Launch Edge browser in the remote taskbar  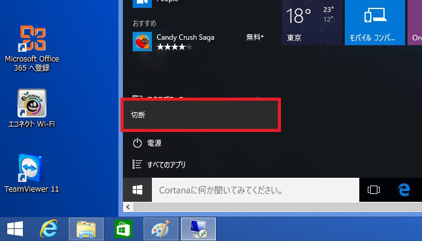click(404, 190)
